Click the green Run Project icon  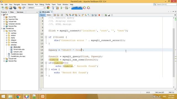click(61, 8)
